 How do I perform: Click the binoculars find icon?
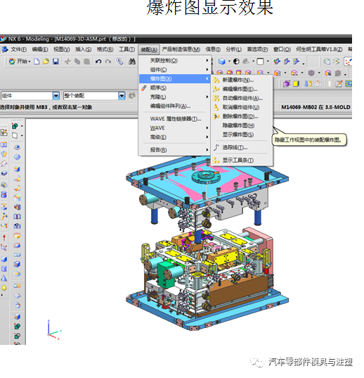tap(132, 62)
